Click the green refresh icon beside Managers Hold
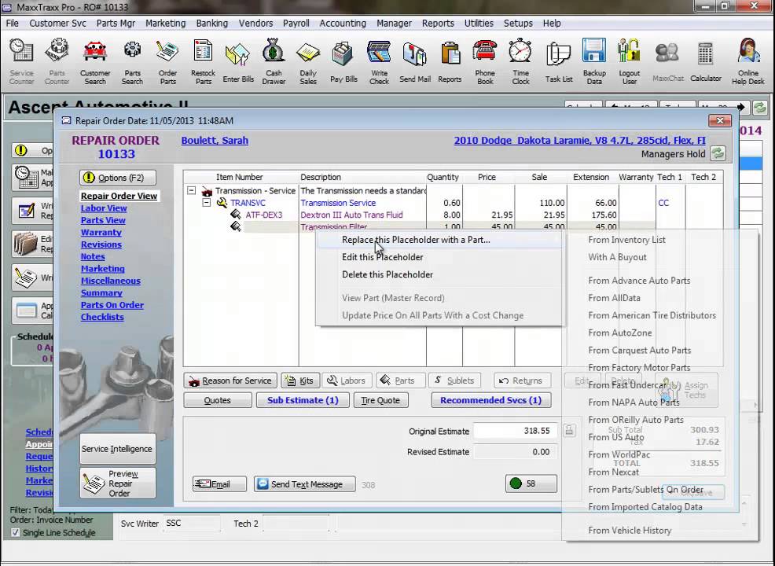 [718, 154]
